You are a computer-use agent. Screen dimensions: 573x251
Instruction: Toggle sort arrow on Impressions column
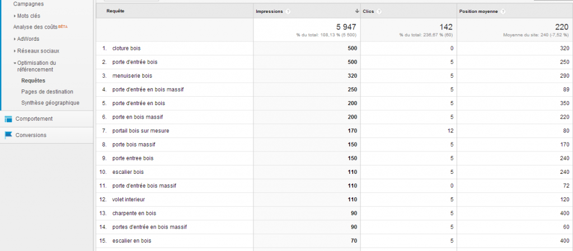click(357, 11)
